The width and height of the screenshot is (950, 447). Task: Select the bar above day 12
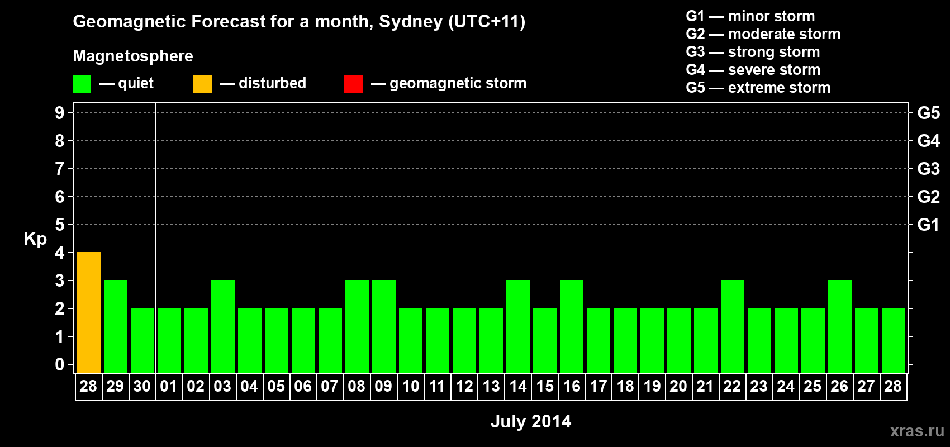[x=464, y=340]
